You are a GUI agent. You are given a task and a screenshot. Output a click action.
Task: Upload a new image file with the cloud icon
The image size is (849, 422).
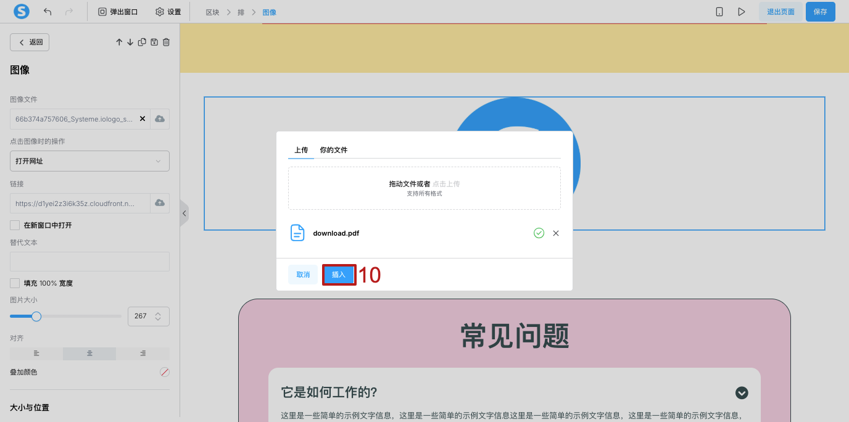(x=160, y=118)
